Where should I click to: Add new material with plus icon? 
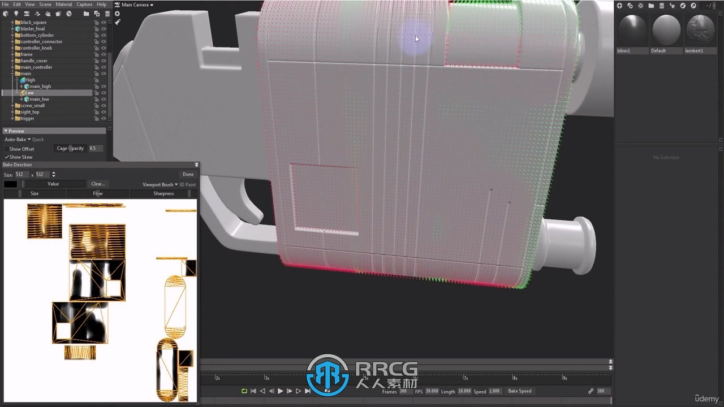point(619,6)
